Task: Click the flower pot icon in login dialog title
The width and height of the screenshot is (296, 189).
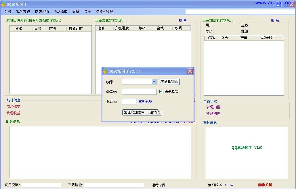Action: click(x=105, y=71)
